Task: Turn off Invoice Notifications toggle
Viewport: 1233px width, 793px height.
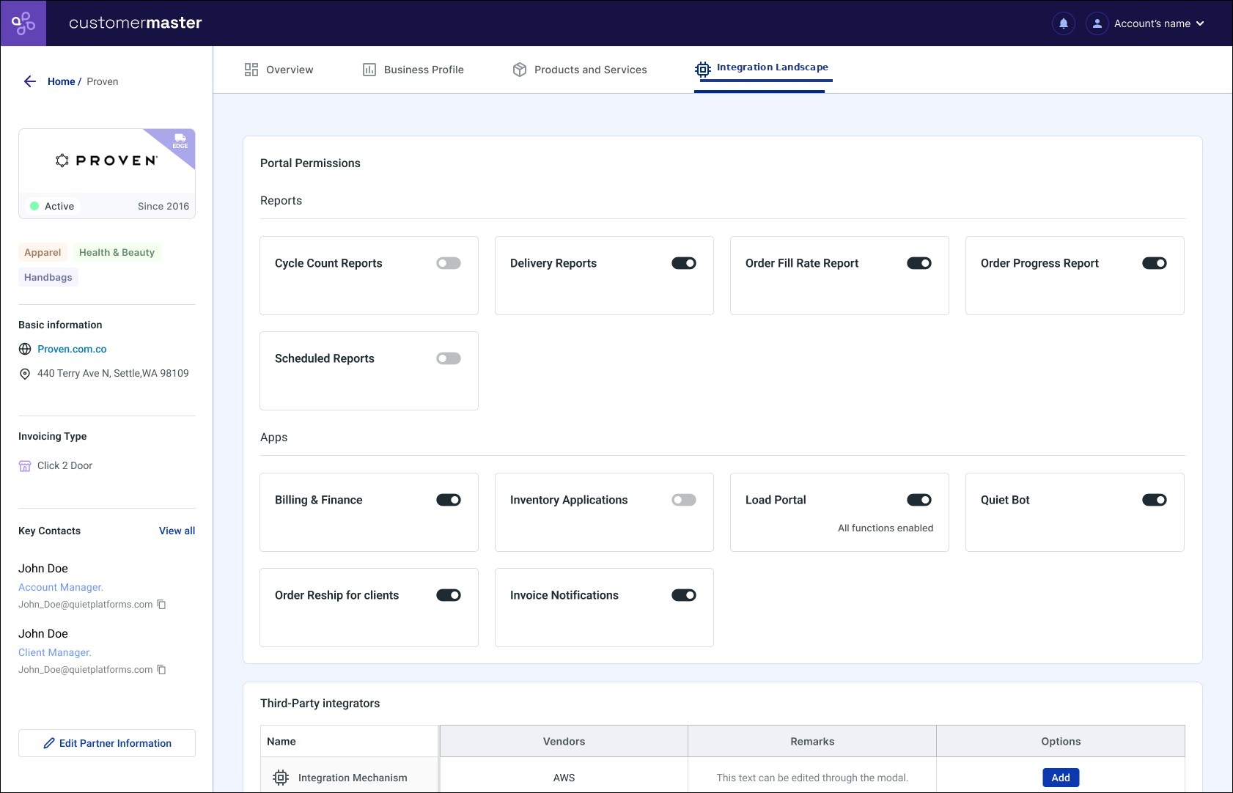Action: pos(684,595)
